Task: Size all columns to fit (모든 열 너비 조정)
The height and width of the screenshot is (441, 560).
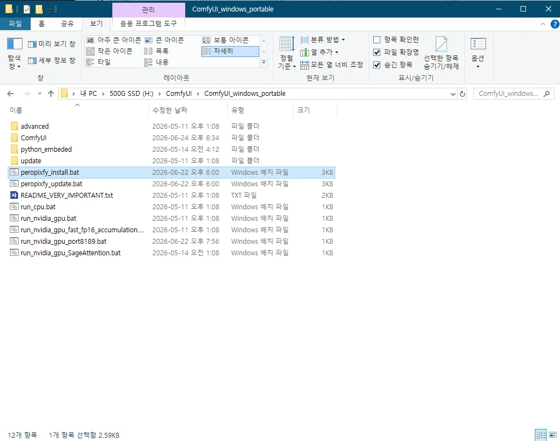Action: [332, 65]
